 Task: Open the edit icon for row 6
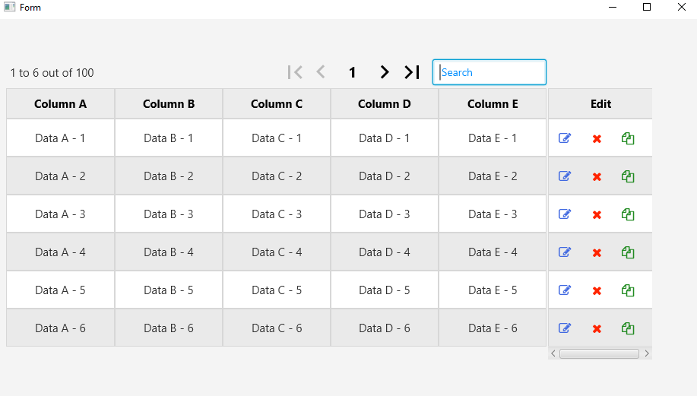(x=565, y=328)
